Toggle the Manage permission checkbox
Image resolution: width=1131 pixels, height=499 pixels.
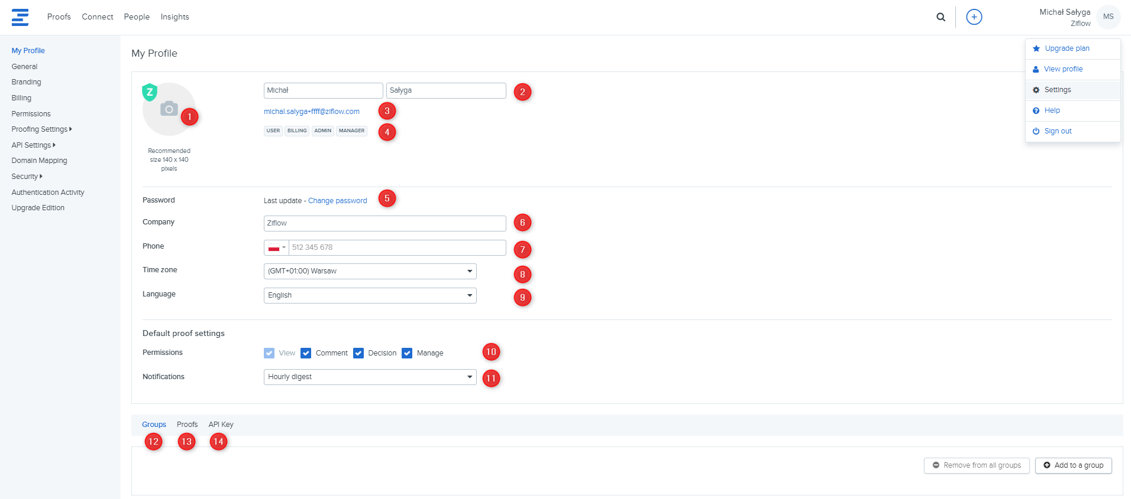tap(407, 353)
